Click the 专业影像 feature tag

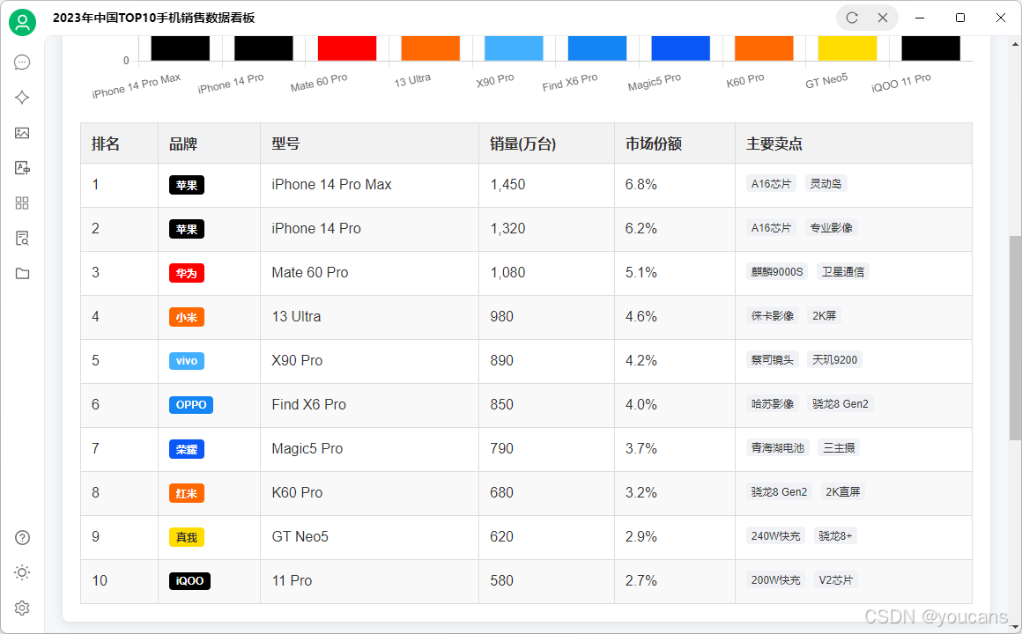(x=831, y=228)
